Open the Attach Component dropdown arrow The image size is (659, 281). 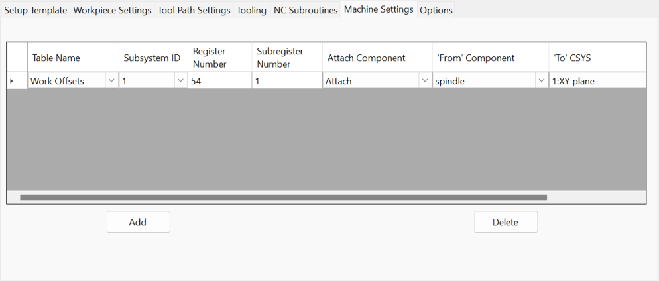pos(426,81)
